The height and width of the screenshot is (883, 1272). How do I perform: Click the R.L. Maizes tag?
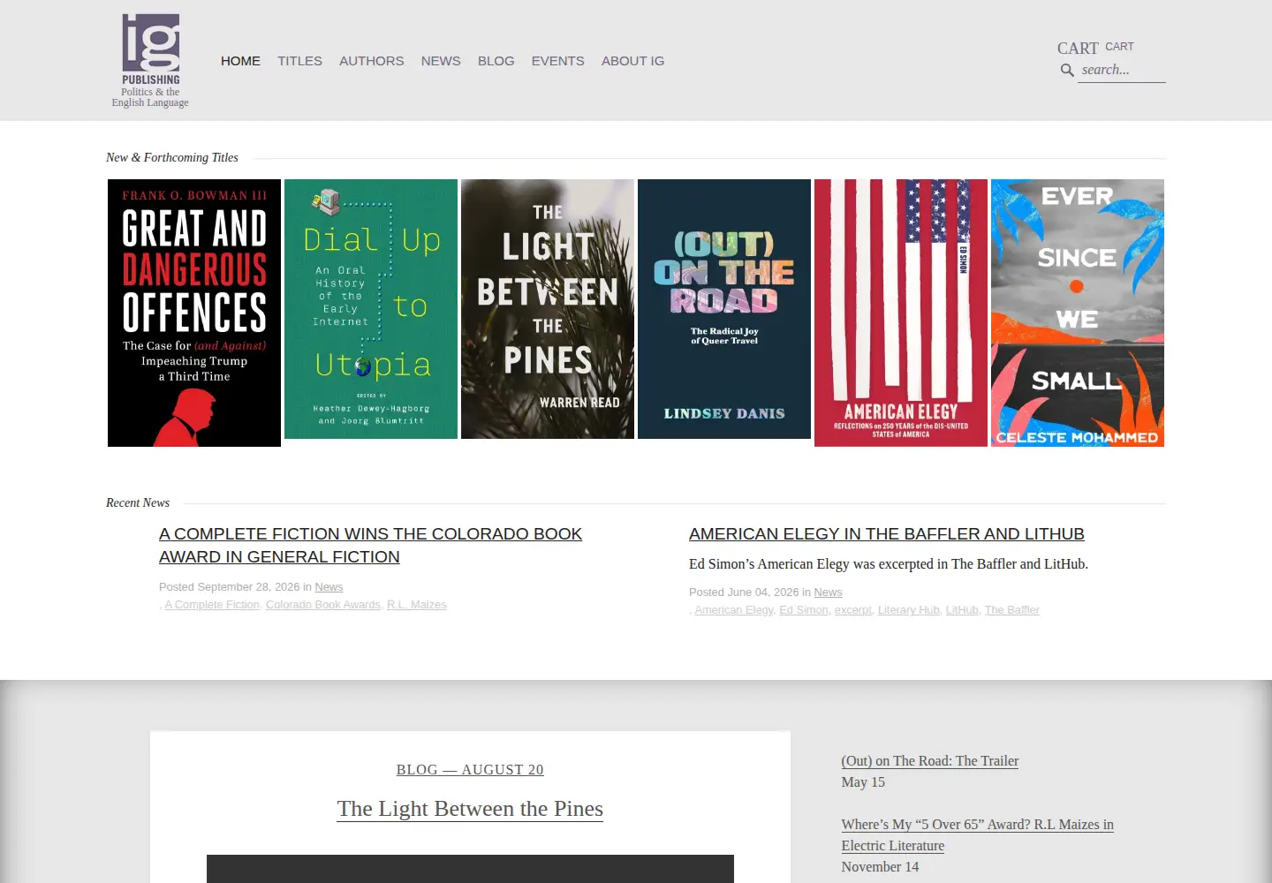click(x=417, y=605)
